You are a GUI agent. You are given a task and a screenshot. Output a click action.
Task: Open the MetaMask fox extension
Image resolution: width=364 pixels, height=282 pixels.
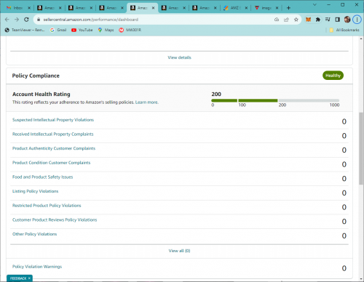coord(308,20)
